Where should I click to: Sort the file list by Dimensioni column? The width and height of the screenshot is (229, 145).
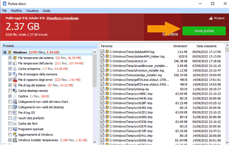(x=180, y=46)
